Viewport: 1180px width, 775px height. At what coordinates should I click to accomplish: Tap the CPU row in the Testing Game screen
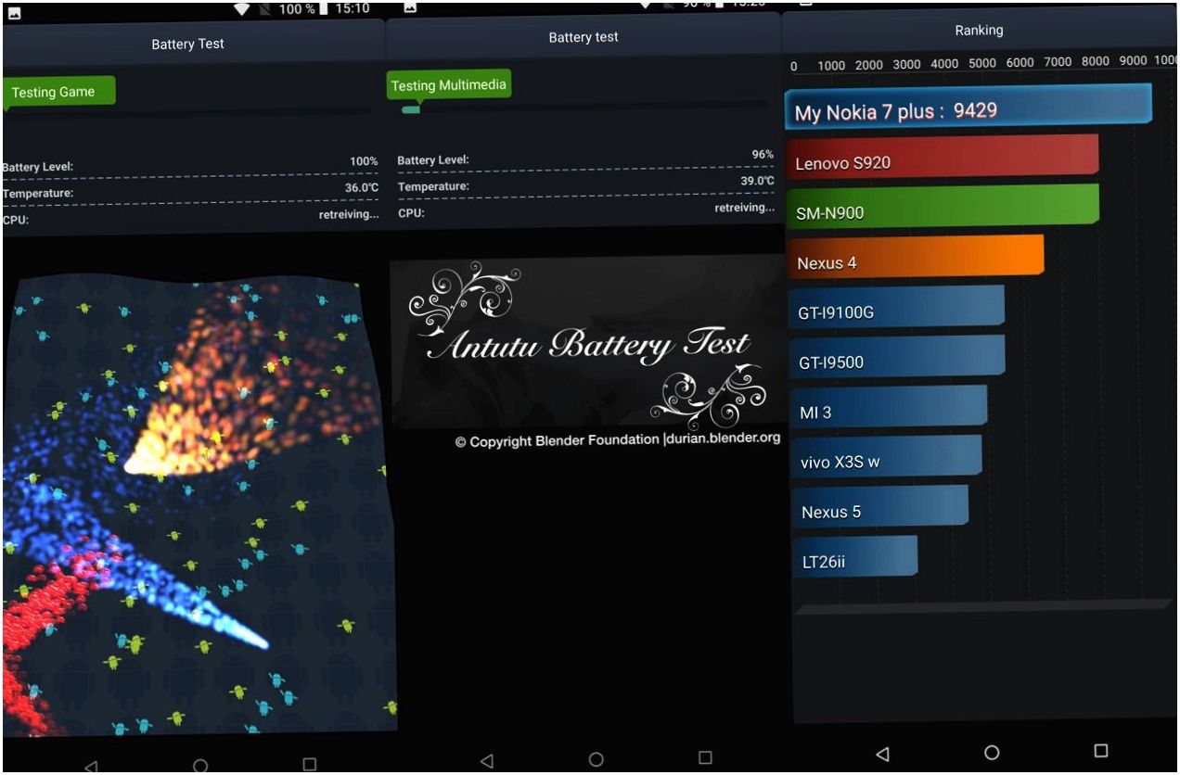[x=190, y=217]
